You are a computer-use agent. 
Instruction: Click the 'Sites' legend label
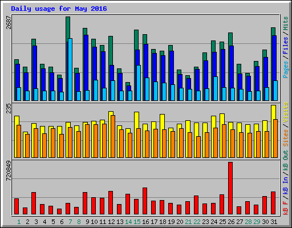tap(286, 137)
